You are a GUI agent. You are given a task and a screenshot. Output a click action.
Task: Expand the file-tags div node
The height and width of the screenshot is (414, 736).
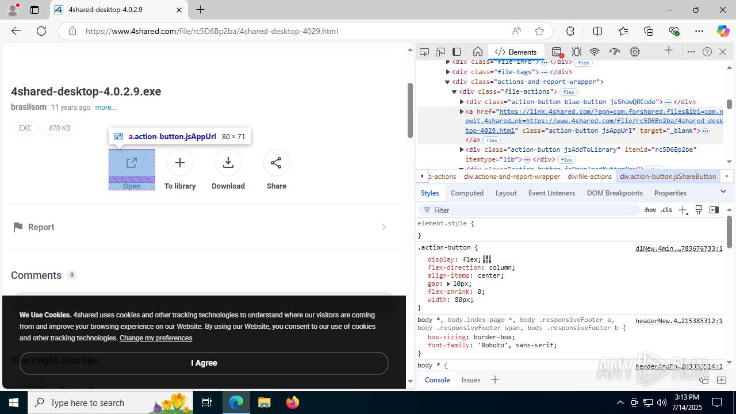pos(448,72)
